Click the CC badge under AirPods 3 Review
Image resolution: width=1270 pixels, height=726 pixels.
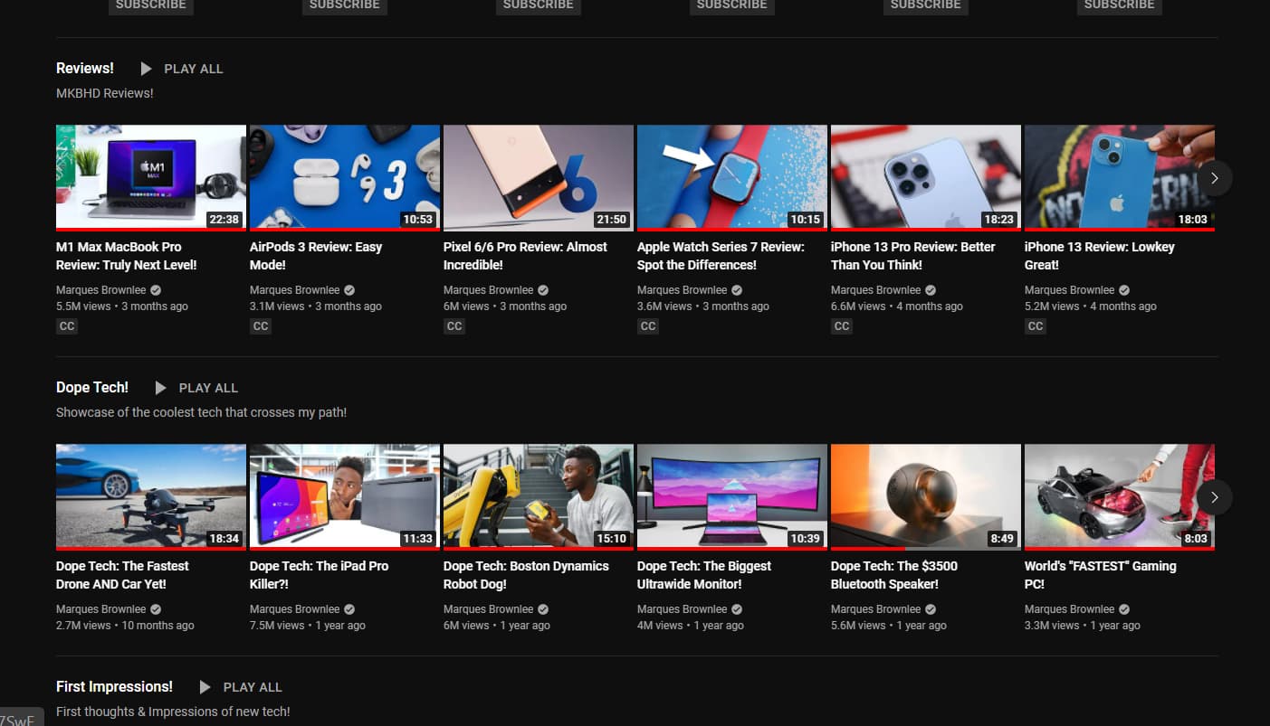[261, 326]
